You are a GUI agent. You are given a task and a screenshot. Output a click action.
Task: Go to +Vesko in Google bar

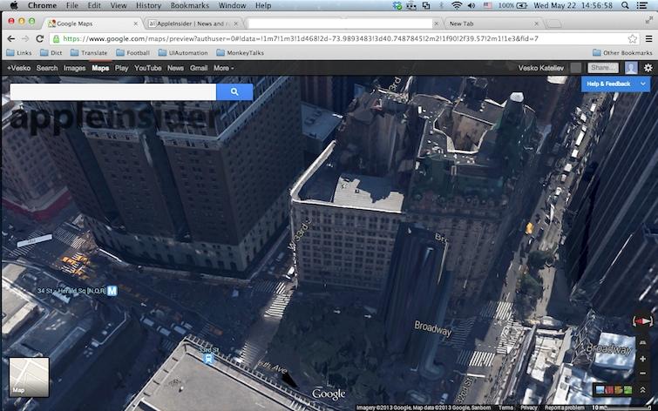(x=18, y=68)
